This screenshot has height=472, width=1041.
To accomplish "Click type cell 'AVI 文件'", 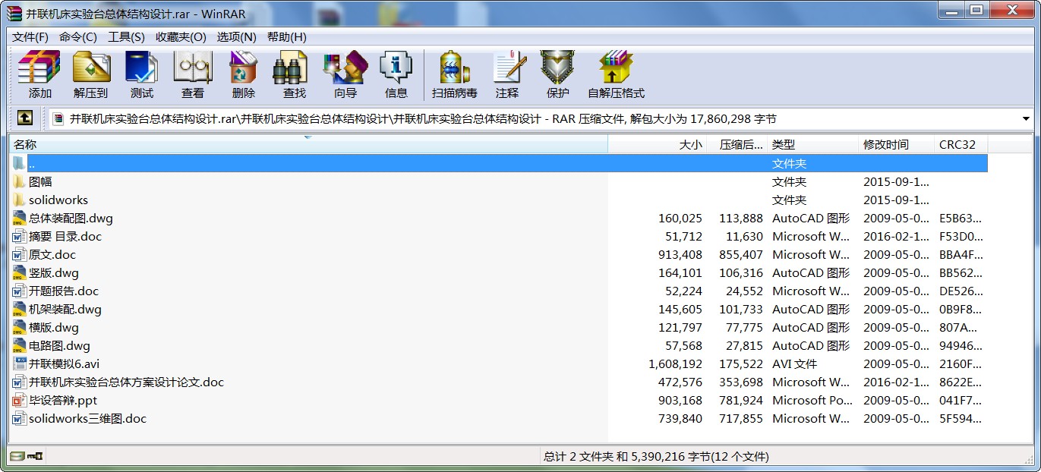I will [794, 363].
